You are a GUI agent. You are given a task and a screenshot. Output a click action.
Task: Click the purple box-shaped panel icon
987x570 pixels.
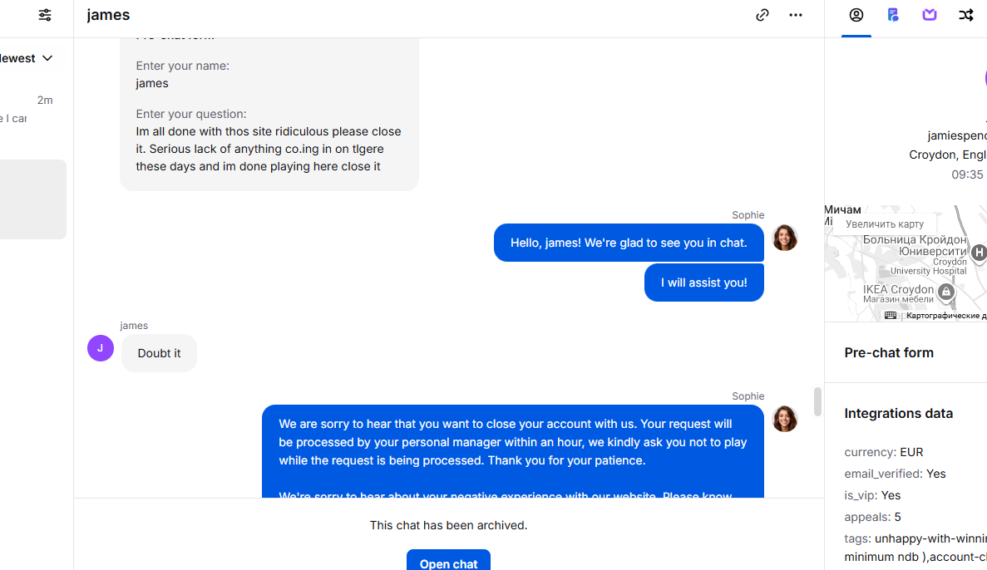(x=930, y=15)
